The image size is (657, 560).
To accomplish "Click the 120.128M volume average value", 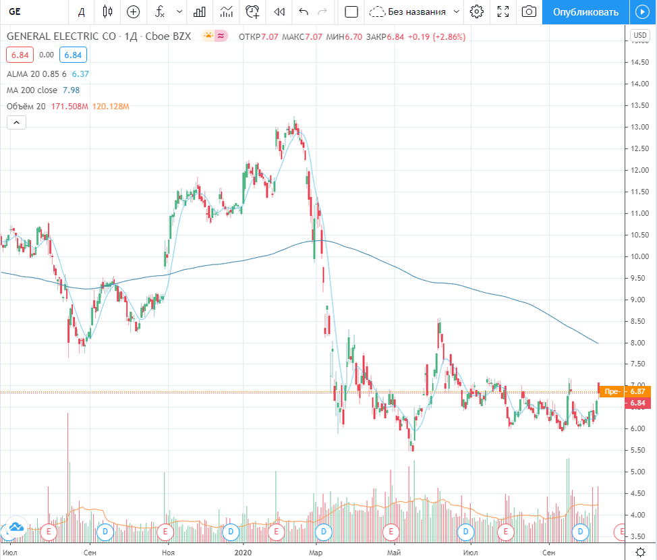I will [111, 107].
